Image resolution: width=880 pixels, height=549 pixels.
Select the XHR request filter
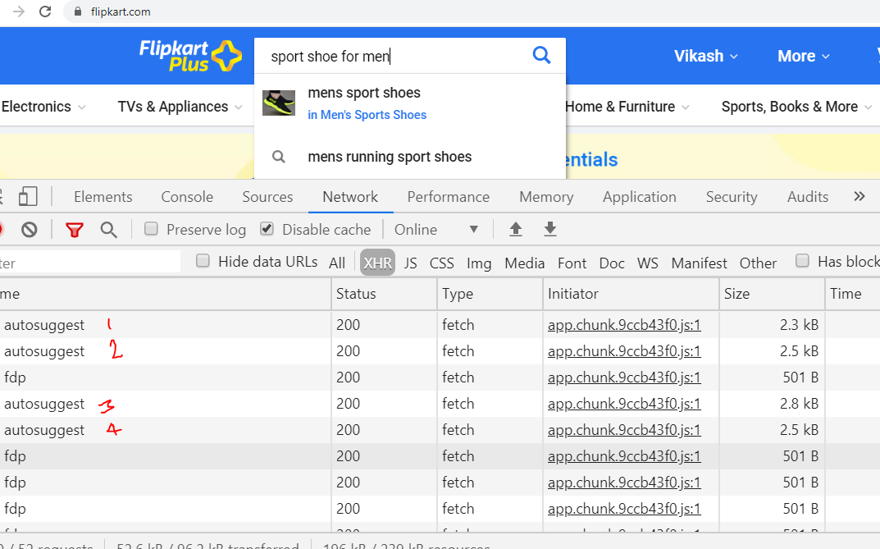coord(377,263)
